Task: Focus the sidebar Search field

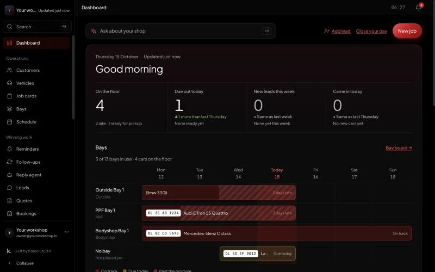Action: pyautogui.click(x=37, y=27)
